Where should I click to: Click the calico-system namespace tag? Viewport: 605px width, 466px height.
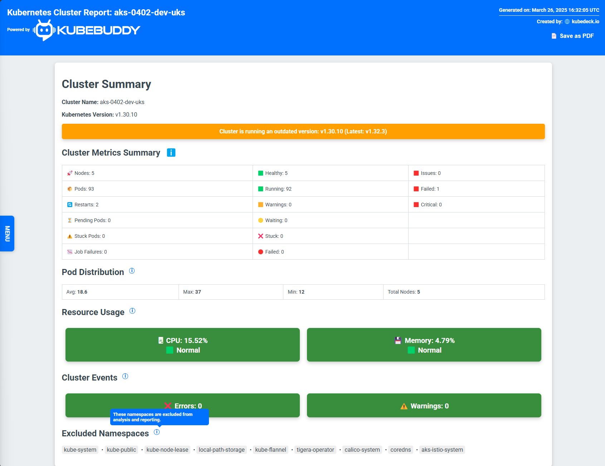362,450
